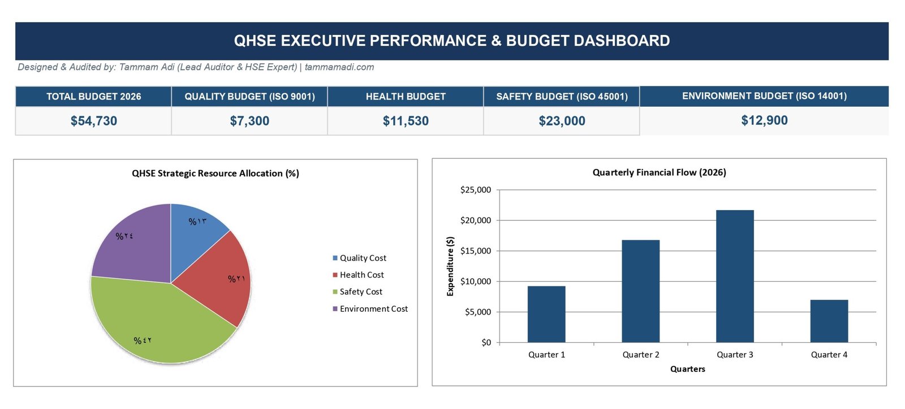Select the Quality Cost legend label
Screen dimensions: 905x409
pos(363,258)
